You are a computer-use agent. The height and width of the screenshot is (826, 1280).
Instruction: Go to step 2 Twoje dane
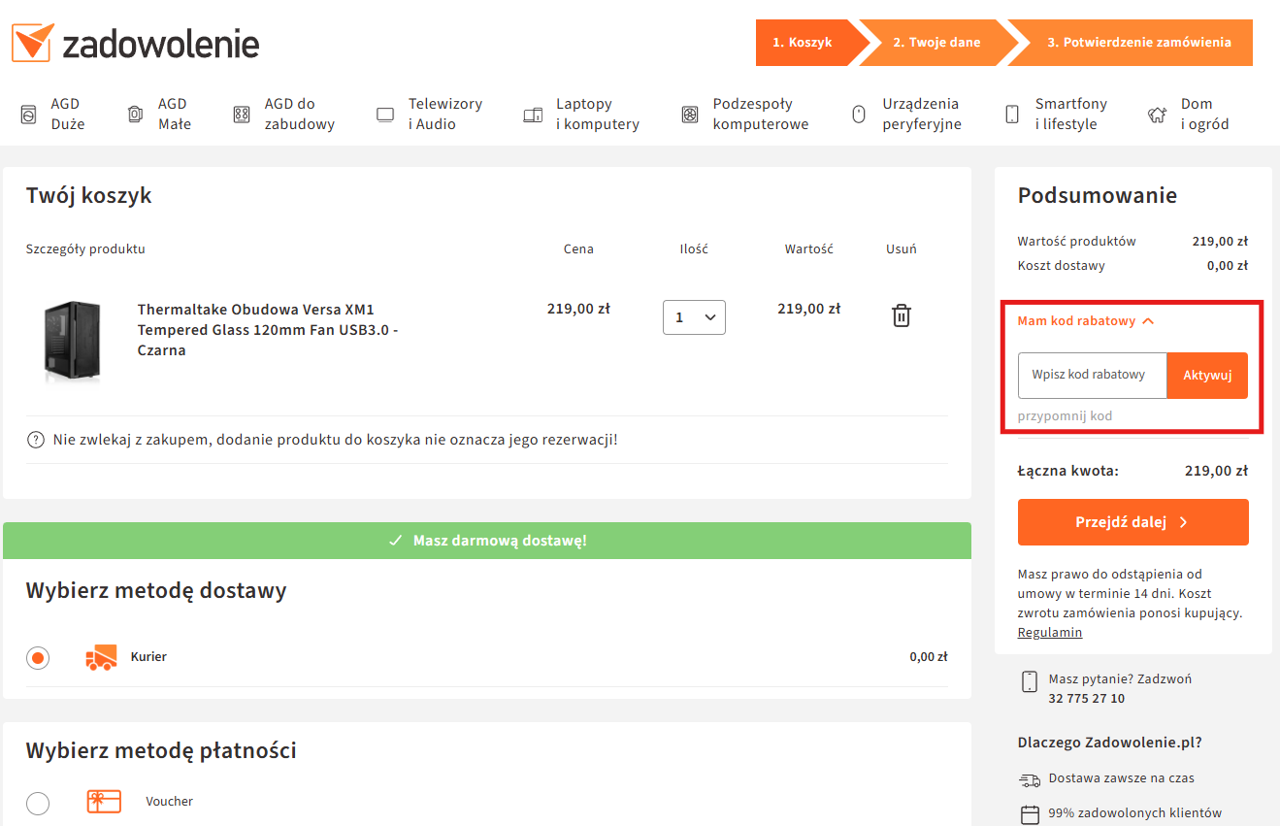935,43
